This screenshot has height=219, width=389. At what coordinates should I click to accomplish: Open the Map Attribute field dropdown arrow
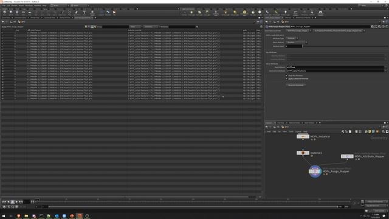click(385, 67)
